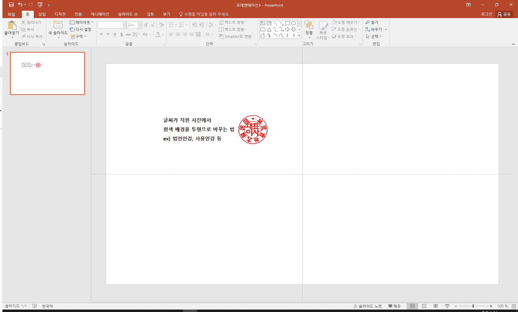Toggle Slide Notes (슬라이드 노트) pane
Viewport: 518px width, 312px height.
368,306
